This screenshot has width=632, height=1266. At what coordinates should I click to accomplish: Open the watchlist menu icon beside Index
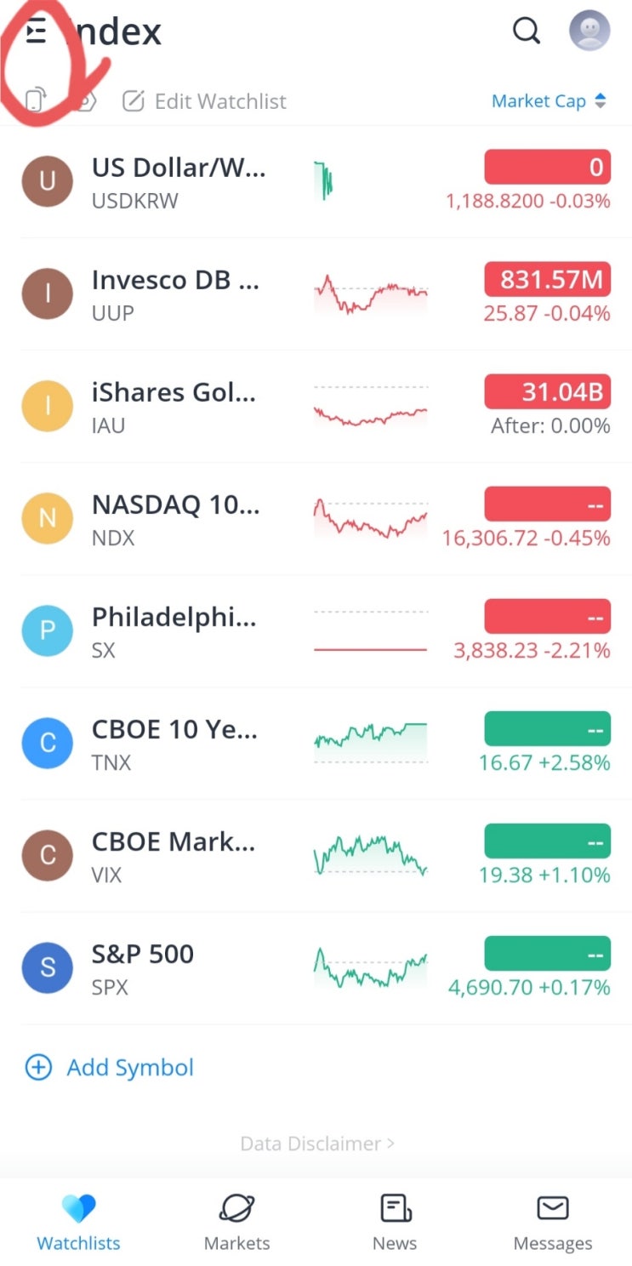tap(35, 32)
